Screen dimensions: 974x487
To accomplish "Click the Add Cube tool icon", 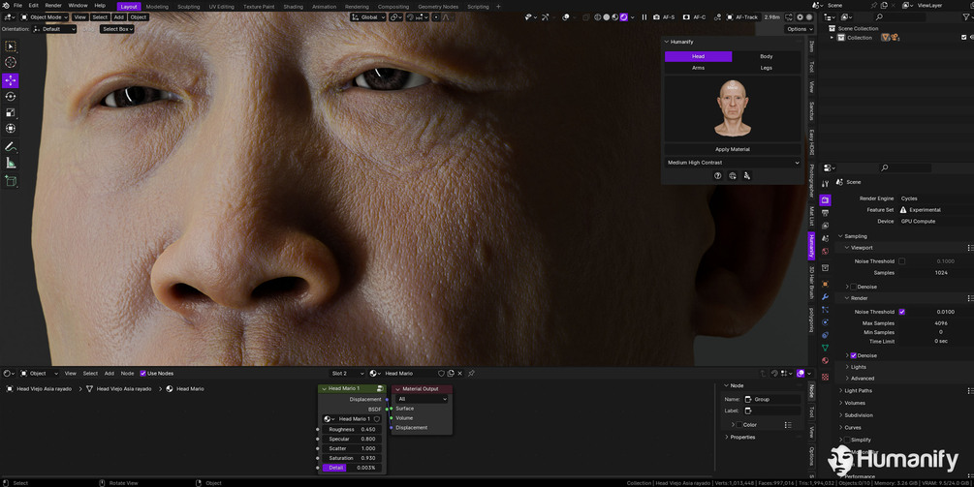I will pos(11,181).
